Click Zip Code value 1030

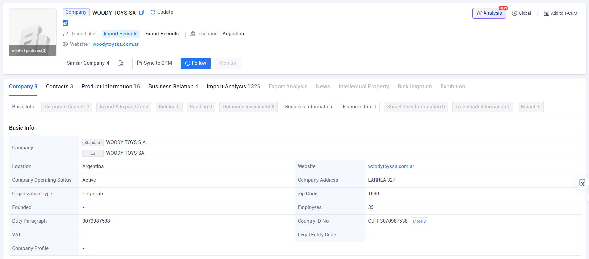373,194
